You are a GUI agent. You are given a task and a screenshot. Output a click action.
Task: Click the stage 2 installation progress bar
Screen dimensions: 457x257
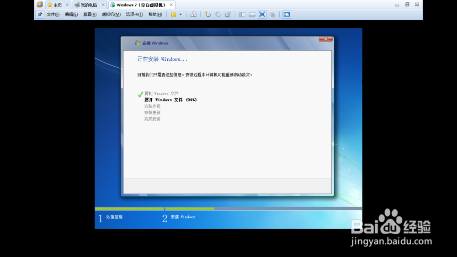[x=264, y=209]
